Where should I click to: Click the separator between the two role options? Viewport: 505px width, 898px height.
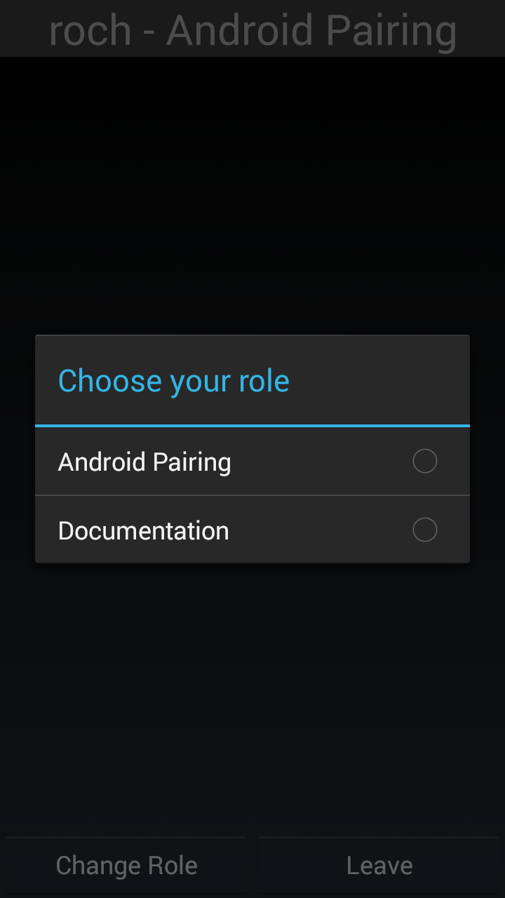pos(252,495)
